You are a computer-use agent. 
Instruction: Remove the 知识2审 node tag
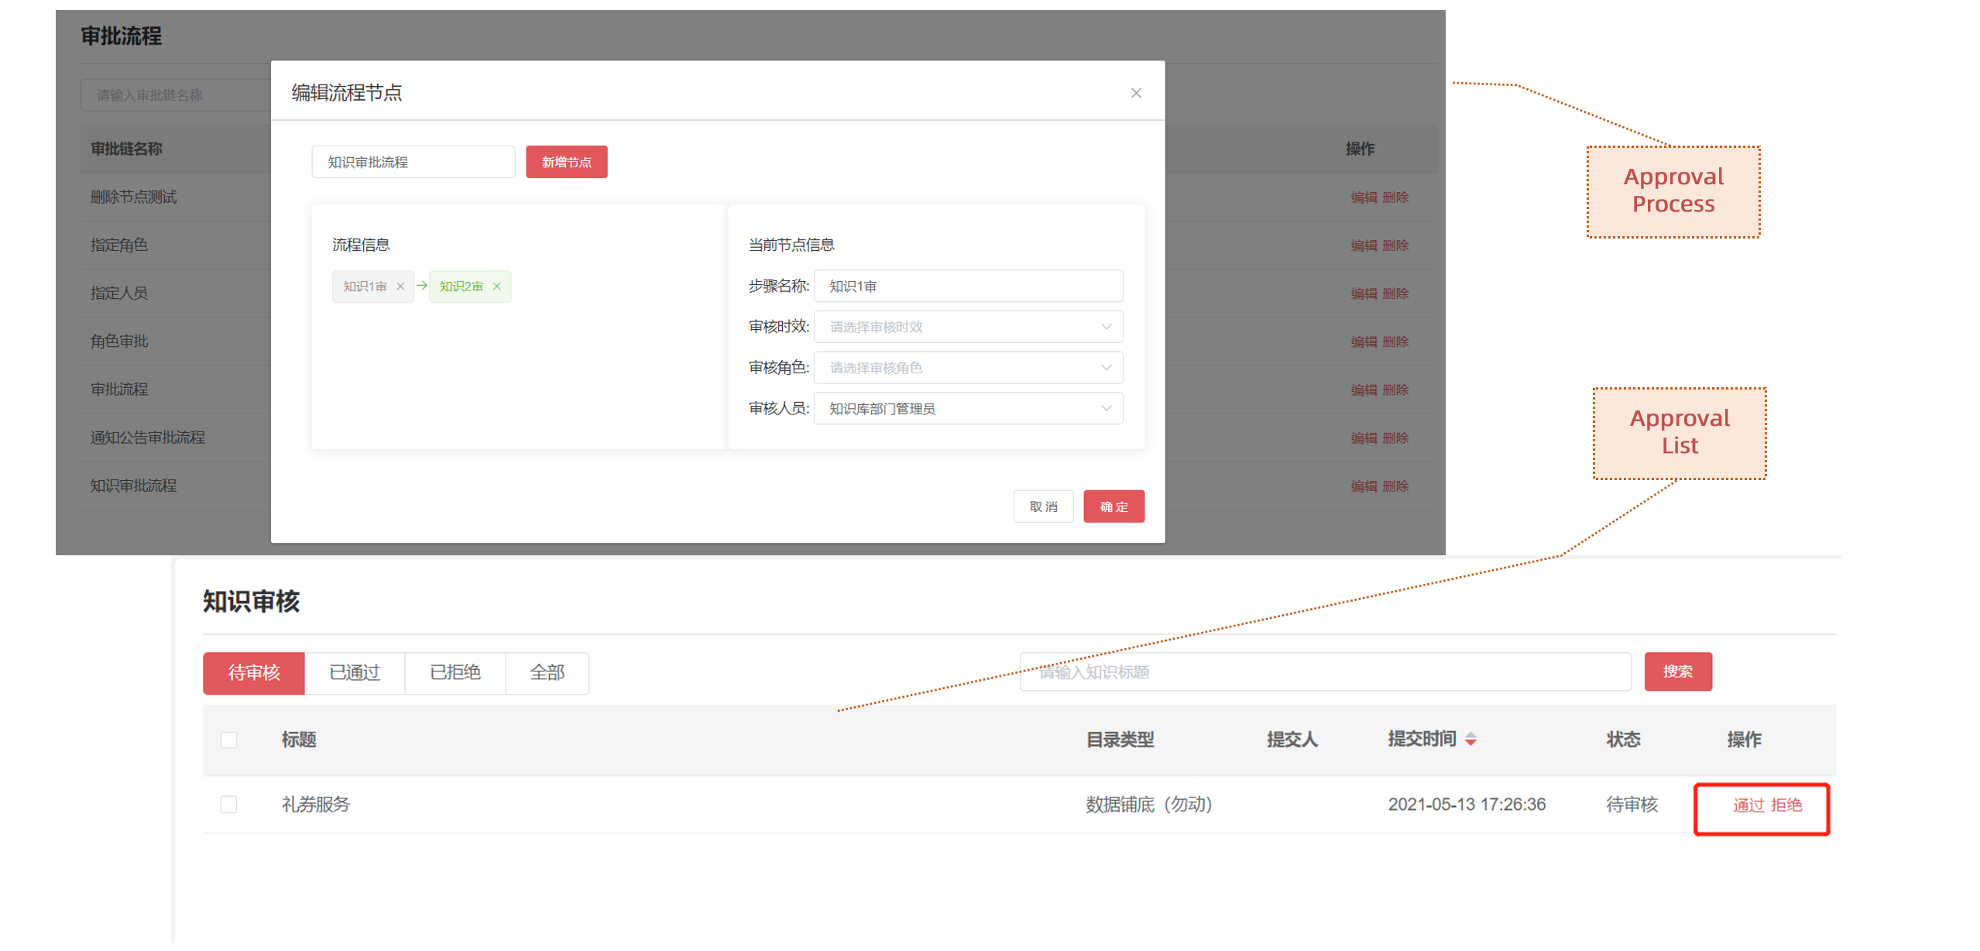point(496,287)
